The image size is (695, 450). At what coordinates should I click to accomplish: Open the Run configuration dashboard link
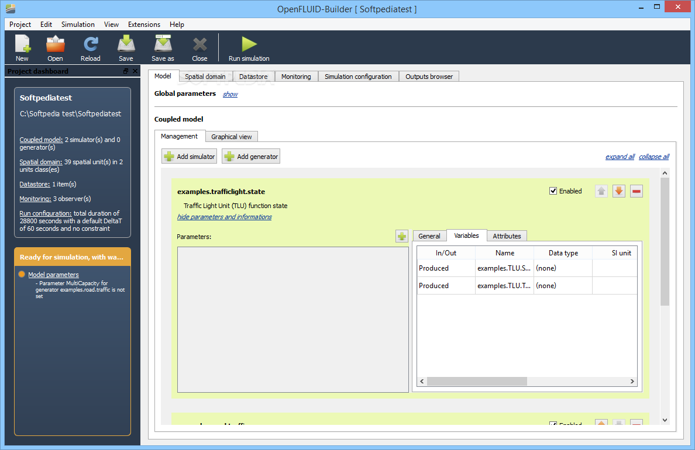45,213
